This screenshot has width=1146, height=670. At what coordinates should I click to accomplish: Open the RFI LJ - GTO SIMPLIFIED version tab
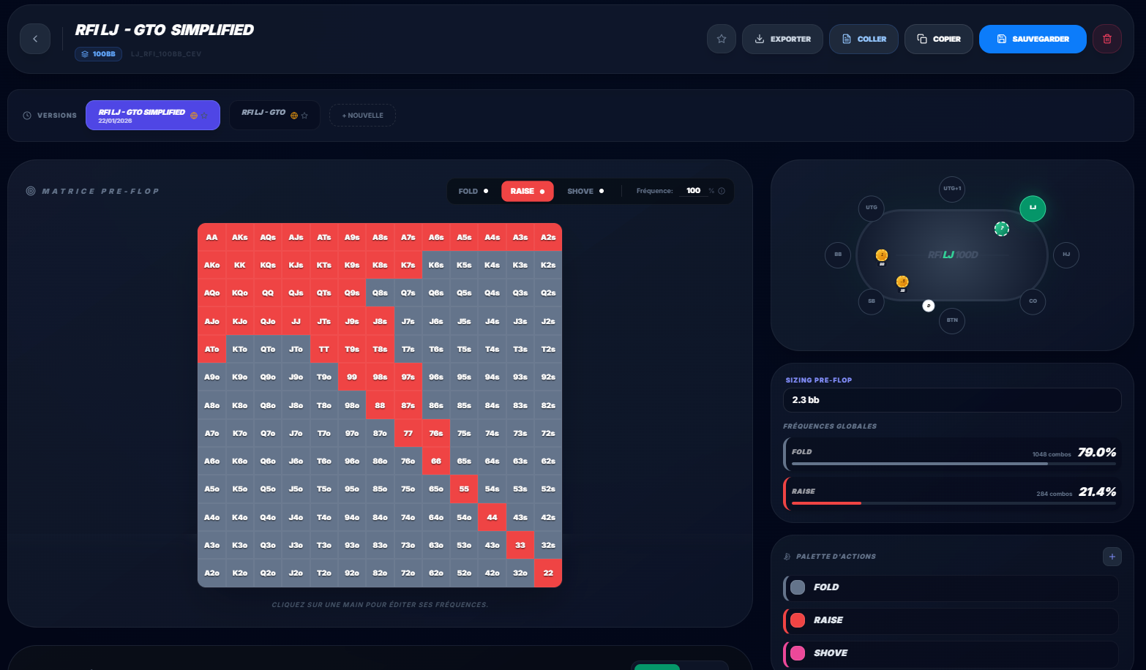point(152,116)
